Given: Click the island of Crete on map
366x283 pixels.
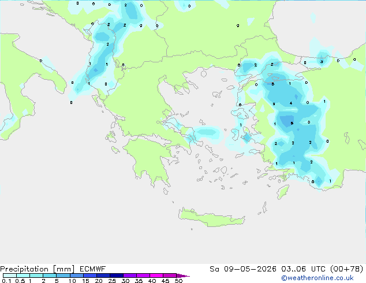Looking at the screenshot, I should 211,218.
